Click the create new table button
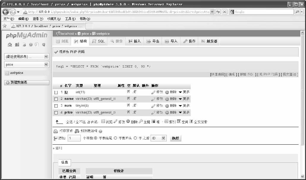The width and height of the screenshot is (306, 180). point(27,83)
